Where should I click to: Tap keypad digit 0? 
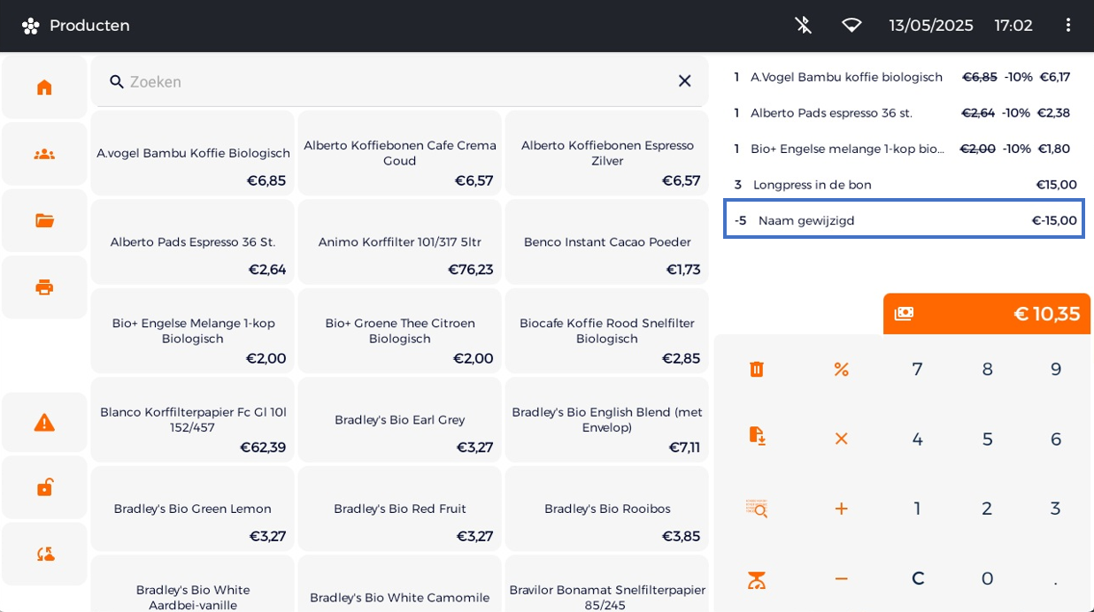pos(987,578)
